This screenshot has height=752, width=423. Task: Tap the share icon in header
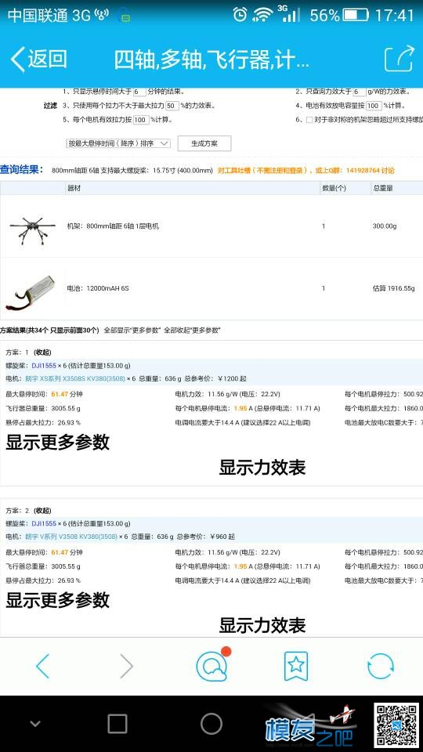tap(399, 59)
